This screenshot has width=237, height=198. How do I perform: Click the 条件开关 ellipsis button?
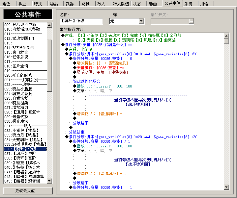pos(191,21)
